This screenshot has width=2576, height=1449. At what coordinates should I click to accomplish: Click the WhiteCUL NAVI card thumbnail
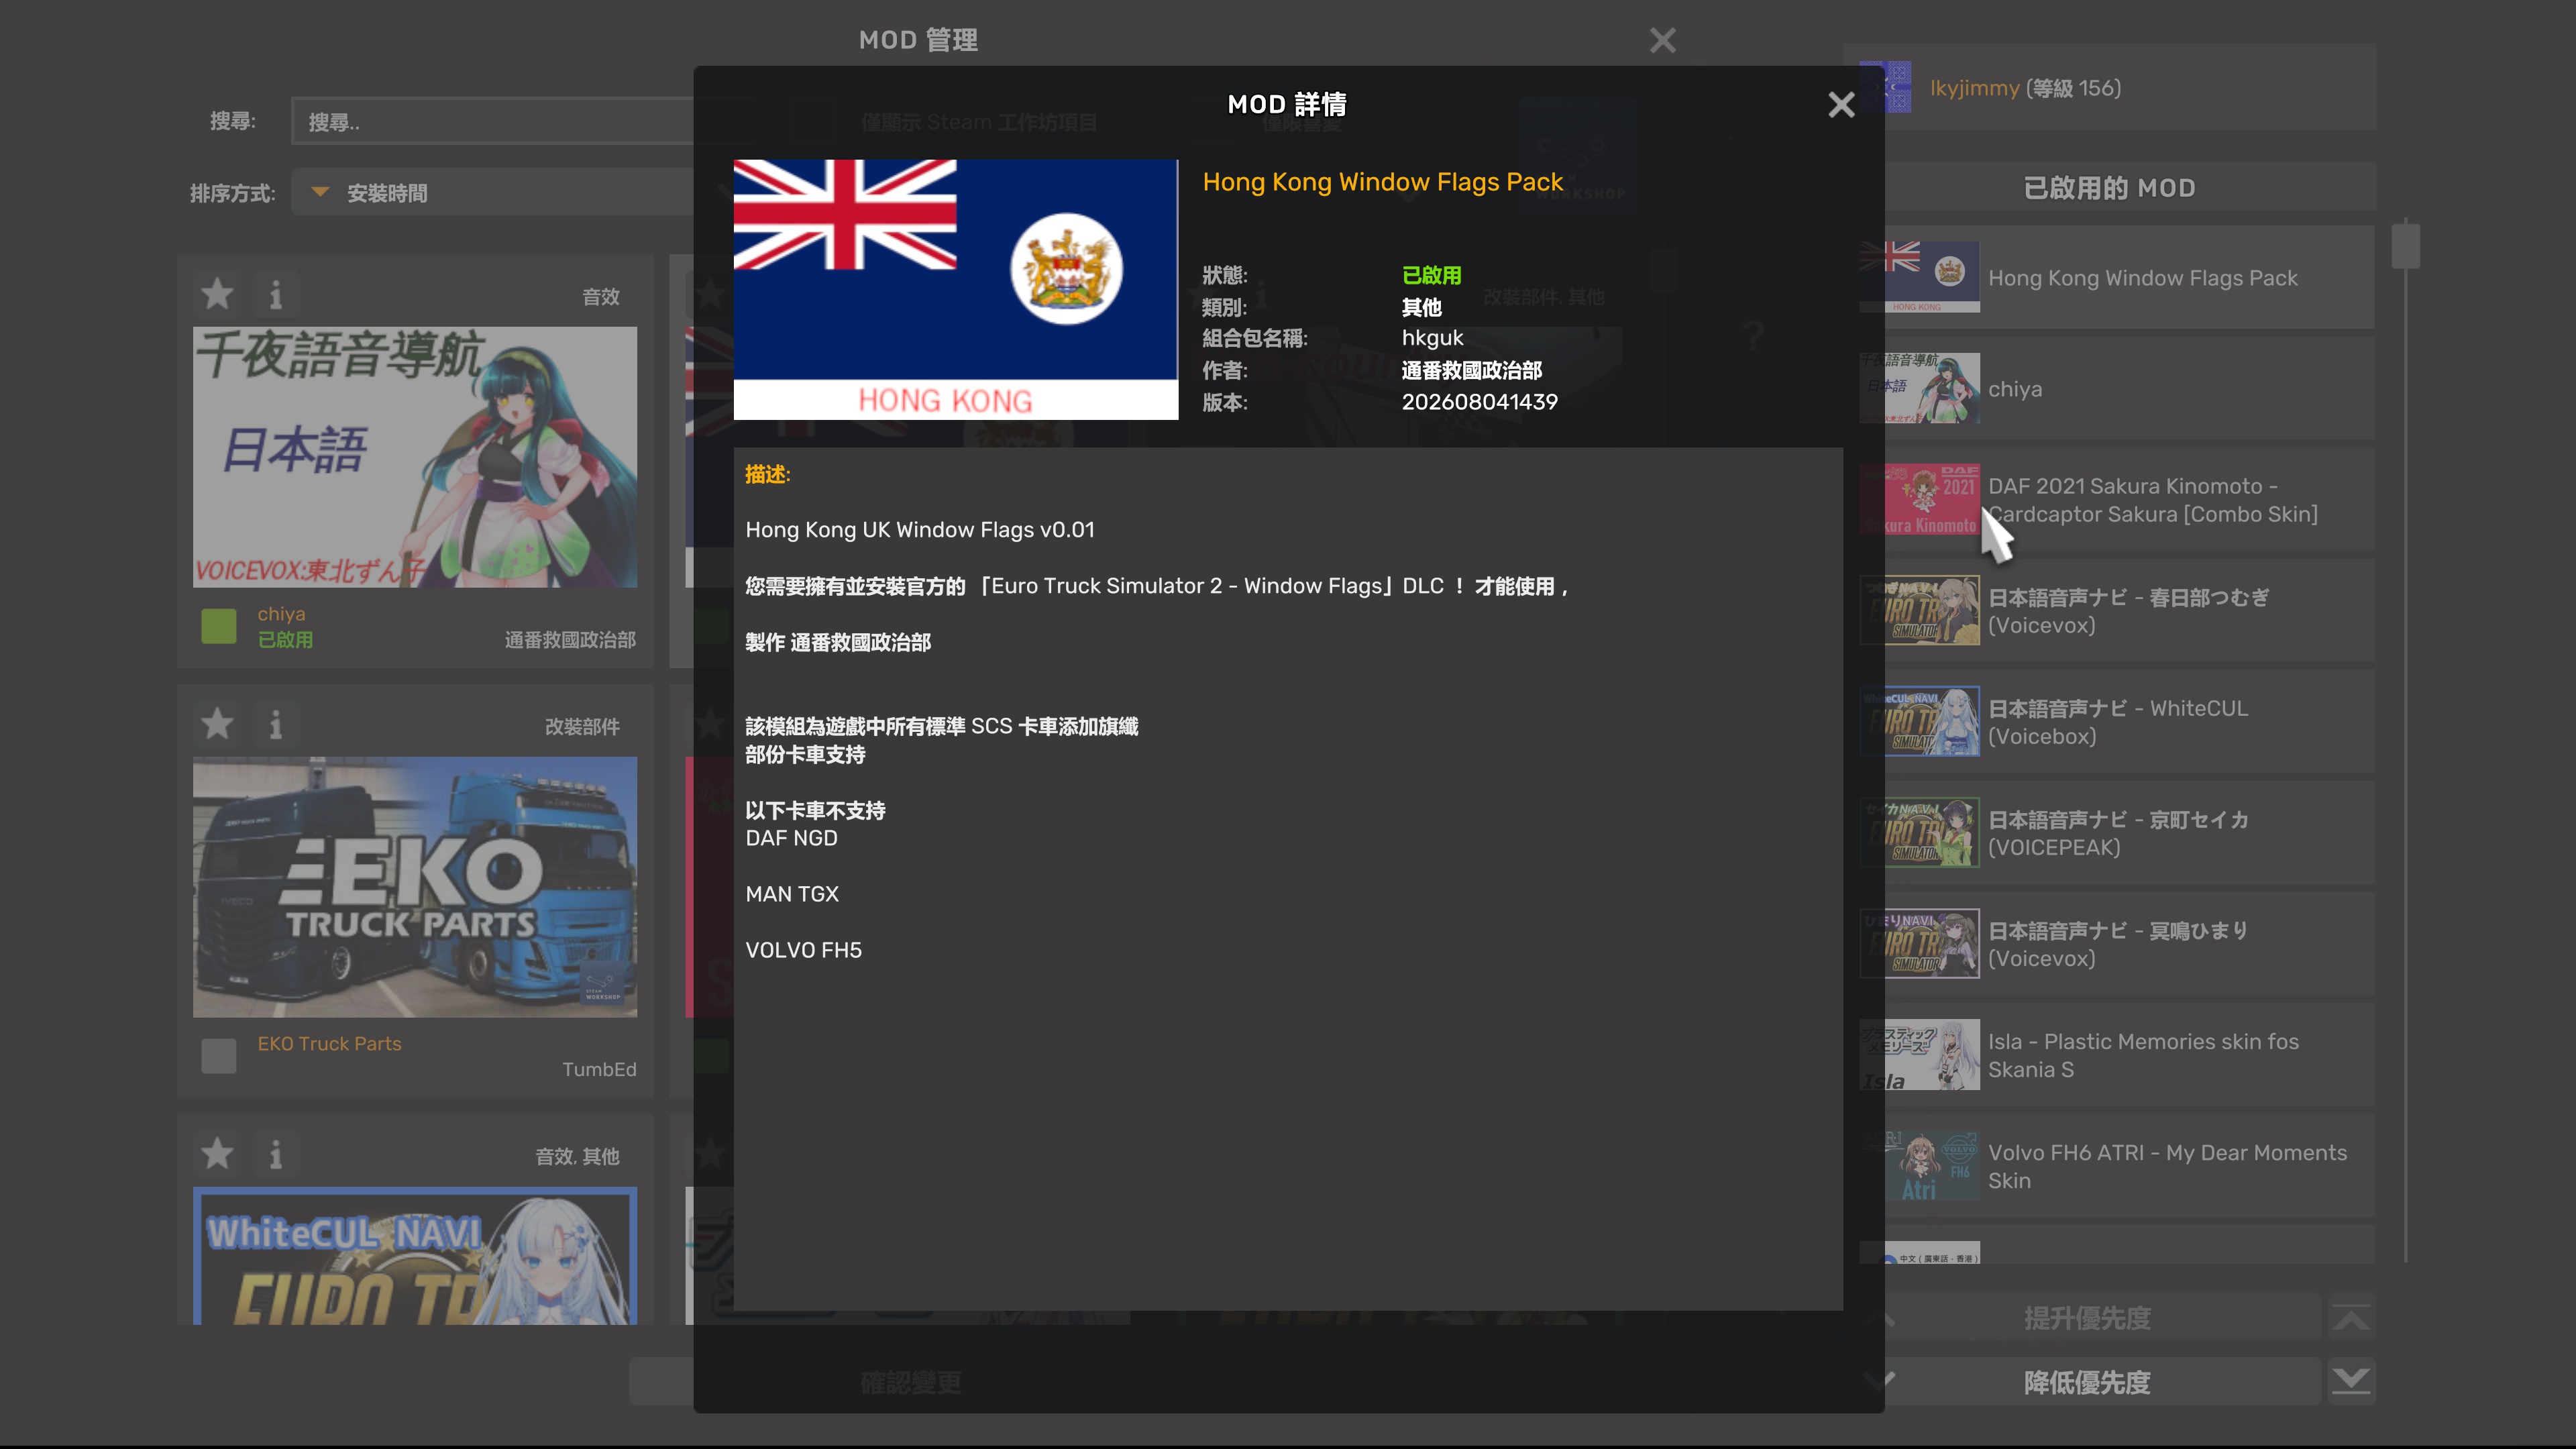coord(415,1255)
